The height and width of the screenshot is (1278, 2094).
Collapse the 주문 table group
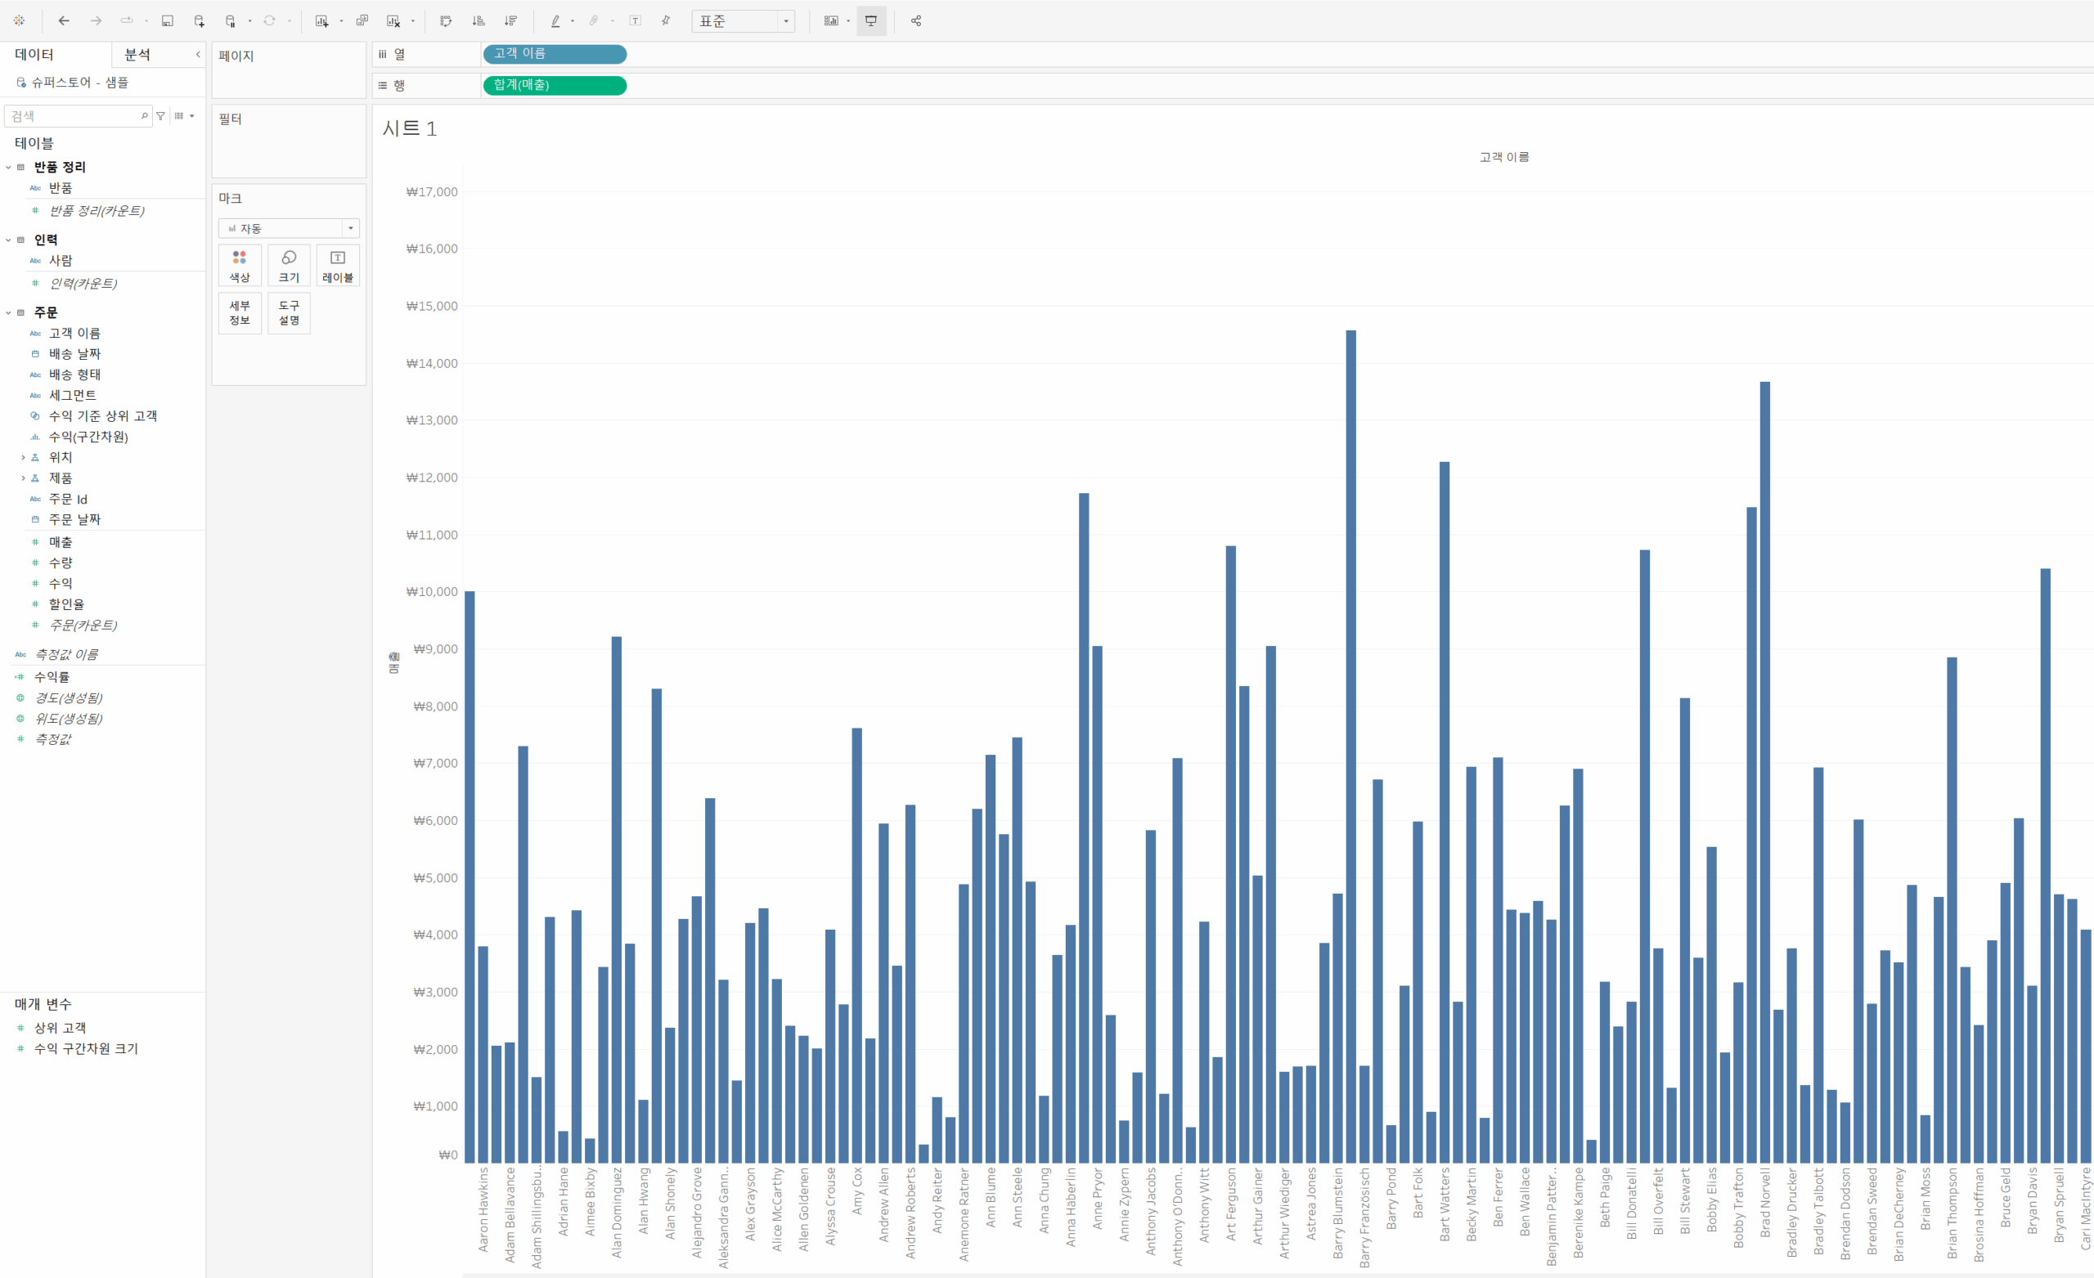pyautogui.click(x=8, y=312)
